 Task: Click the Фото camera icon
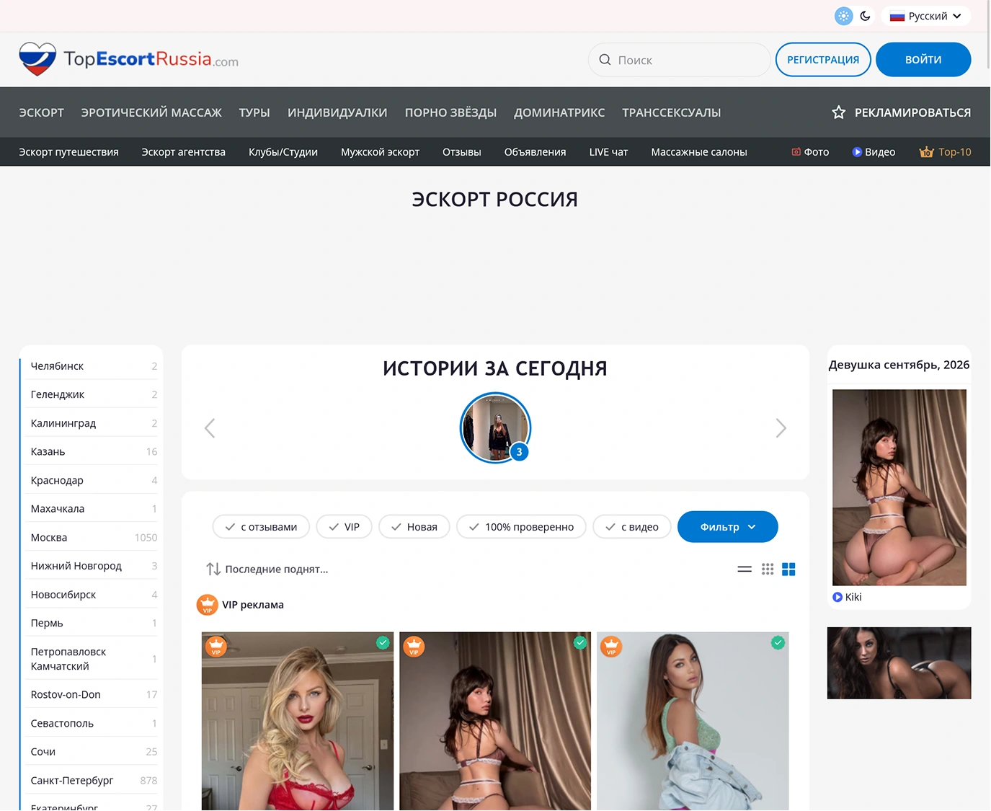coord(796,152)
